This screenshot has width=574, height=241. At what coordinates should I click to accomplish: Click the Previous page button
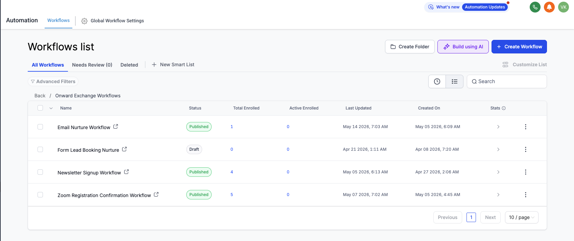click(x=448, y=217)
